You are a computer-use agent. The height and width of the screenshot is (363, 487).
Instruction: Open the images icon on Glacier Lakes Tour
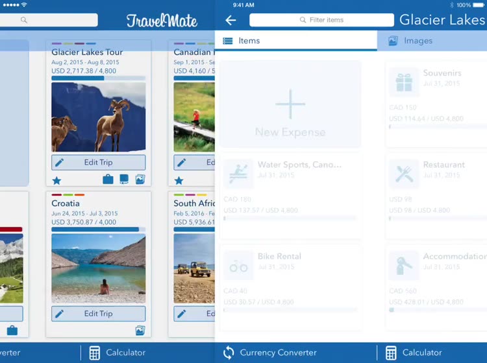pyautogui.click(x=140, y=179)
